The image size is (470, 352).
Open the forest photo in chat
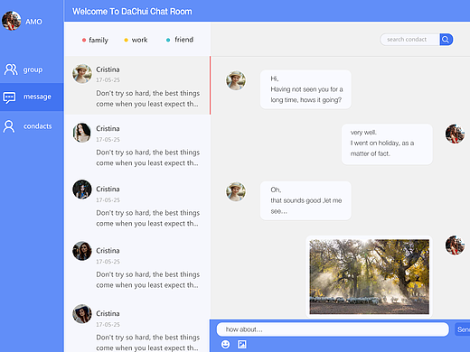click(369, 277)
